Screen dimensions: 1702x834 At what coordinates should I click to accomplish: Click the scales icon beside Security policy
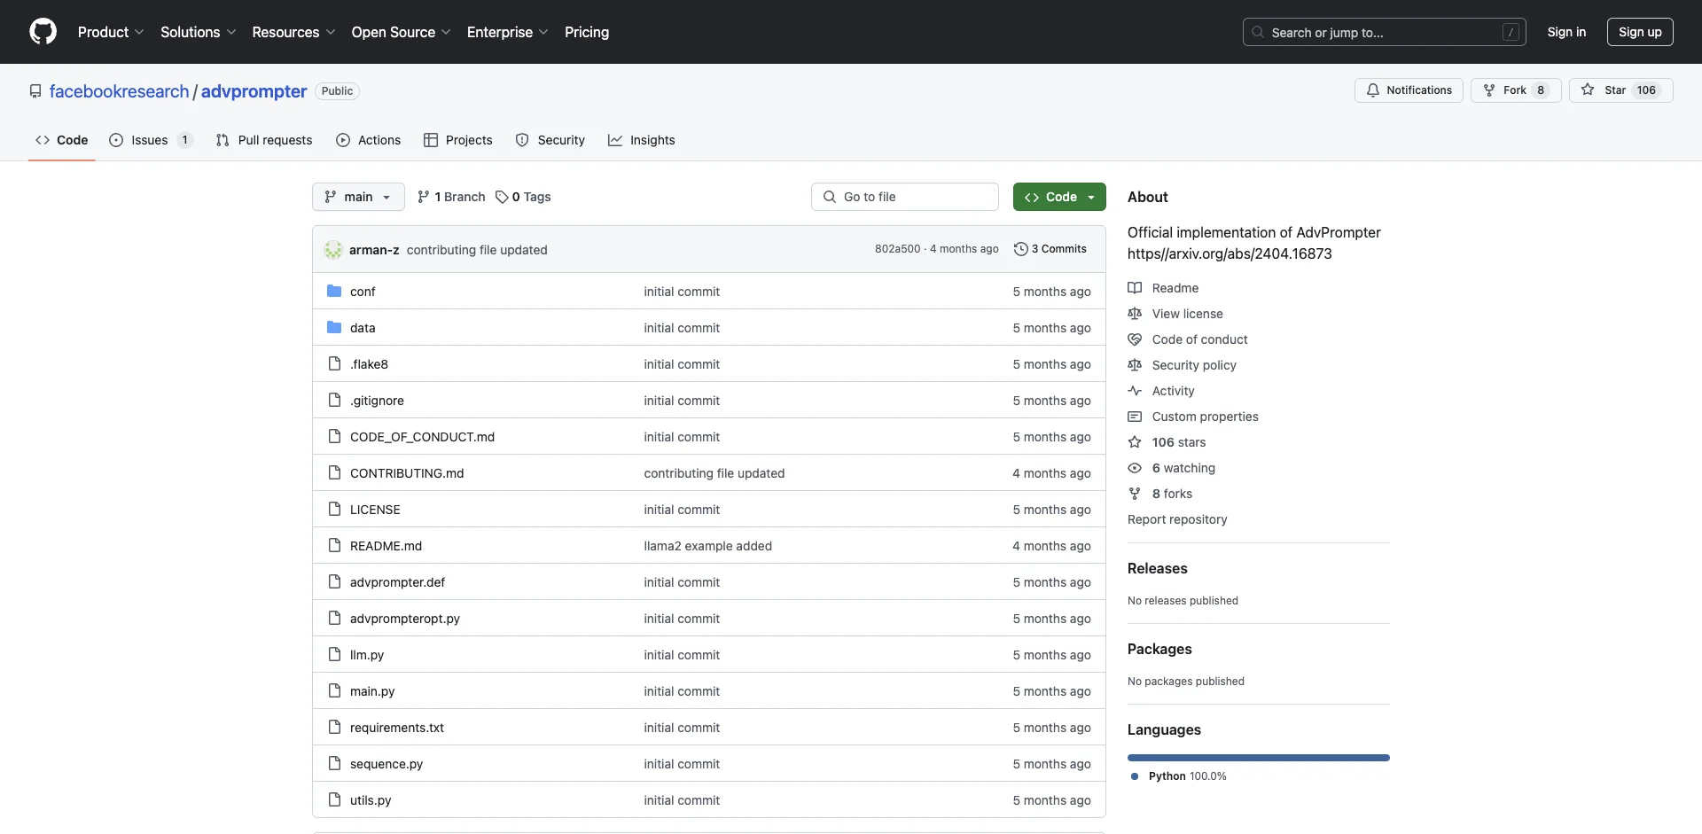coord(1135,365)
